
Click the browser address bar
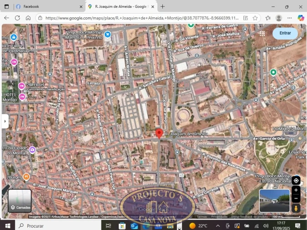click(x=141, y=18)
